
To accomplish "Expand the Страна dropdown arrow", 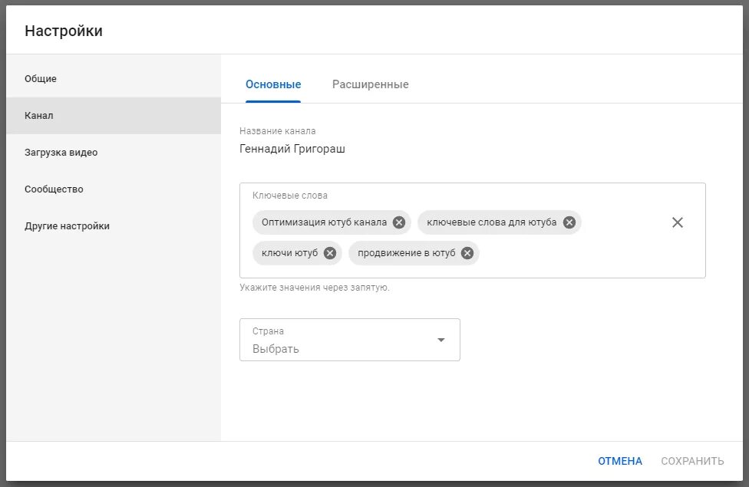I will coord(441,340).
